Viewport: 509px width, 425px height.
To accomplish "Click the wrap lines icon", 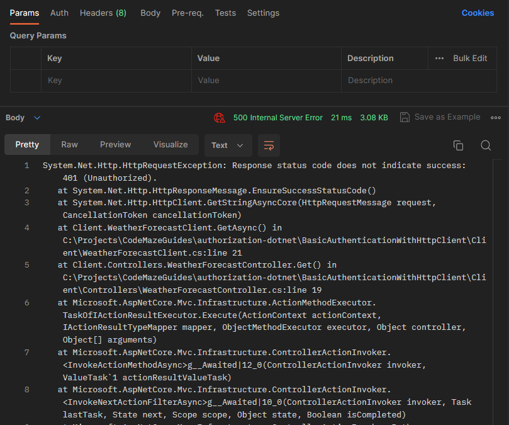I will point(269,145).
